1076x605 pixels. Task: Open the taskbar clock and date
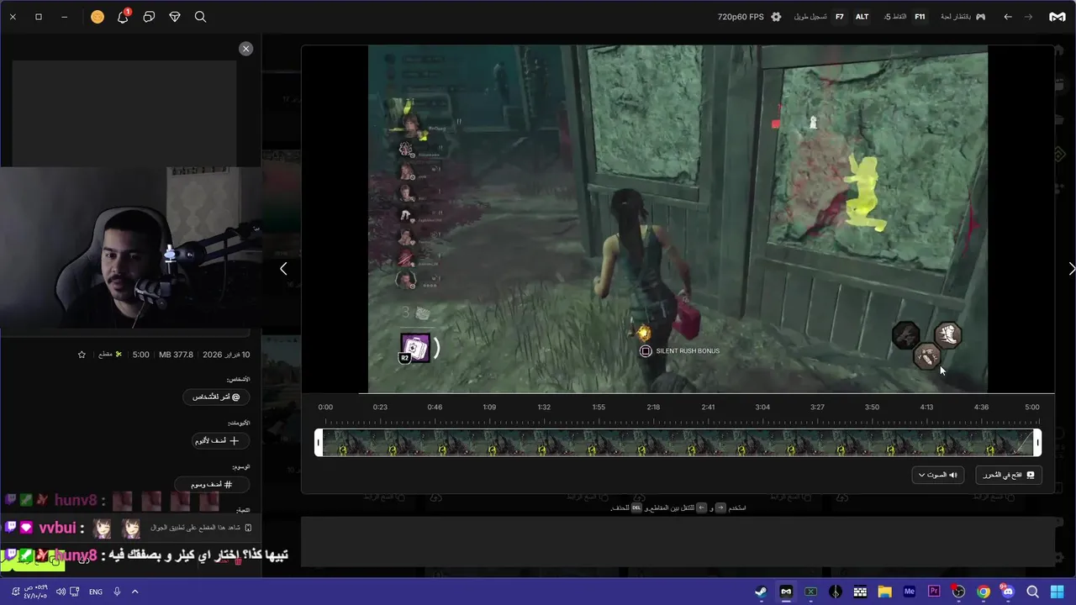[35, 592]
